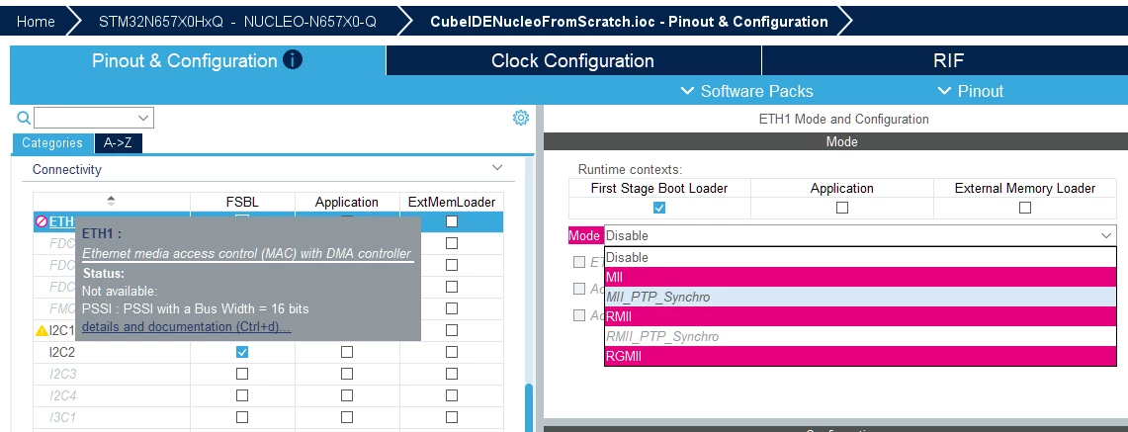The height and width of the screenshot is (432, 1128).
Task: Choose Disable from the Mode list
Action: tap(860, 257)
